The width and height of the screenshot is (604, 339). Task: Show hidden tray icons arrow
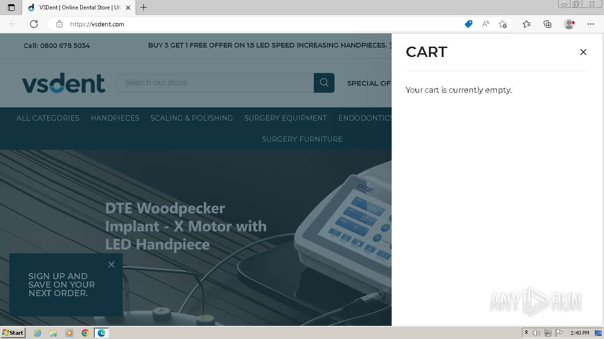click(527, 333)
